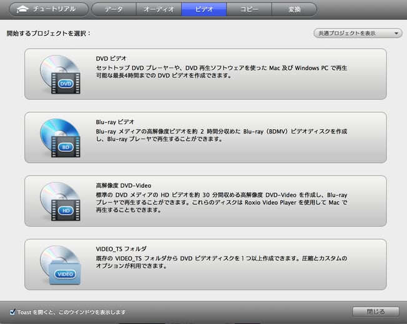407x324 pixels.
Task: Switch to the データ tab
Action: tap(114, 9)
